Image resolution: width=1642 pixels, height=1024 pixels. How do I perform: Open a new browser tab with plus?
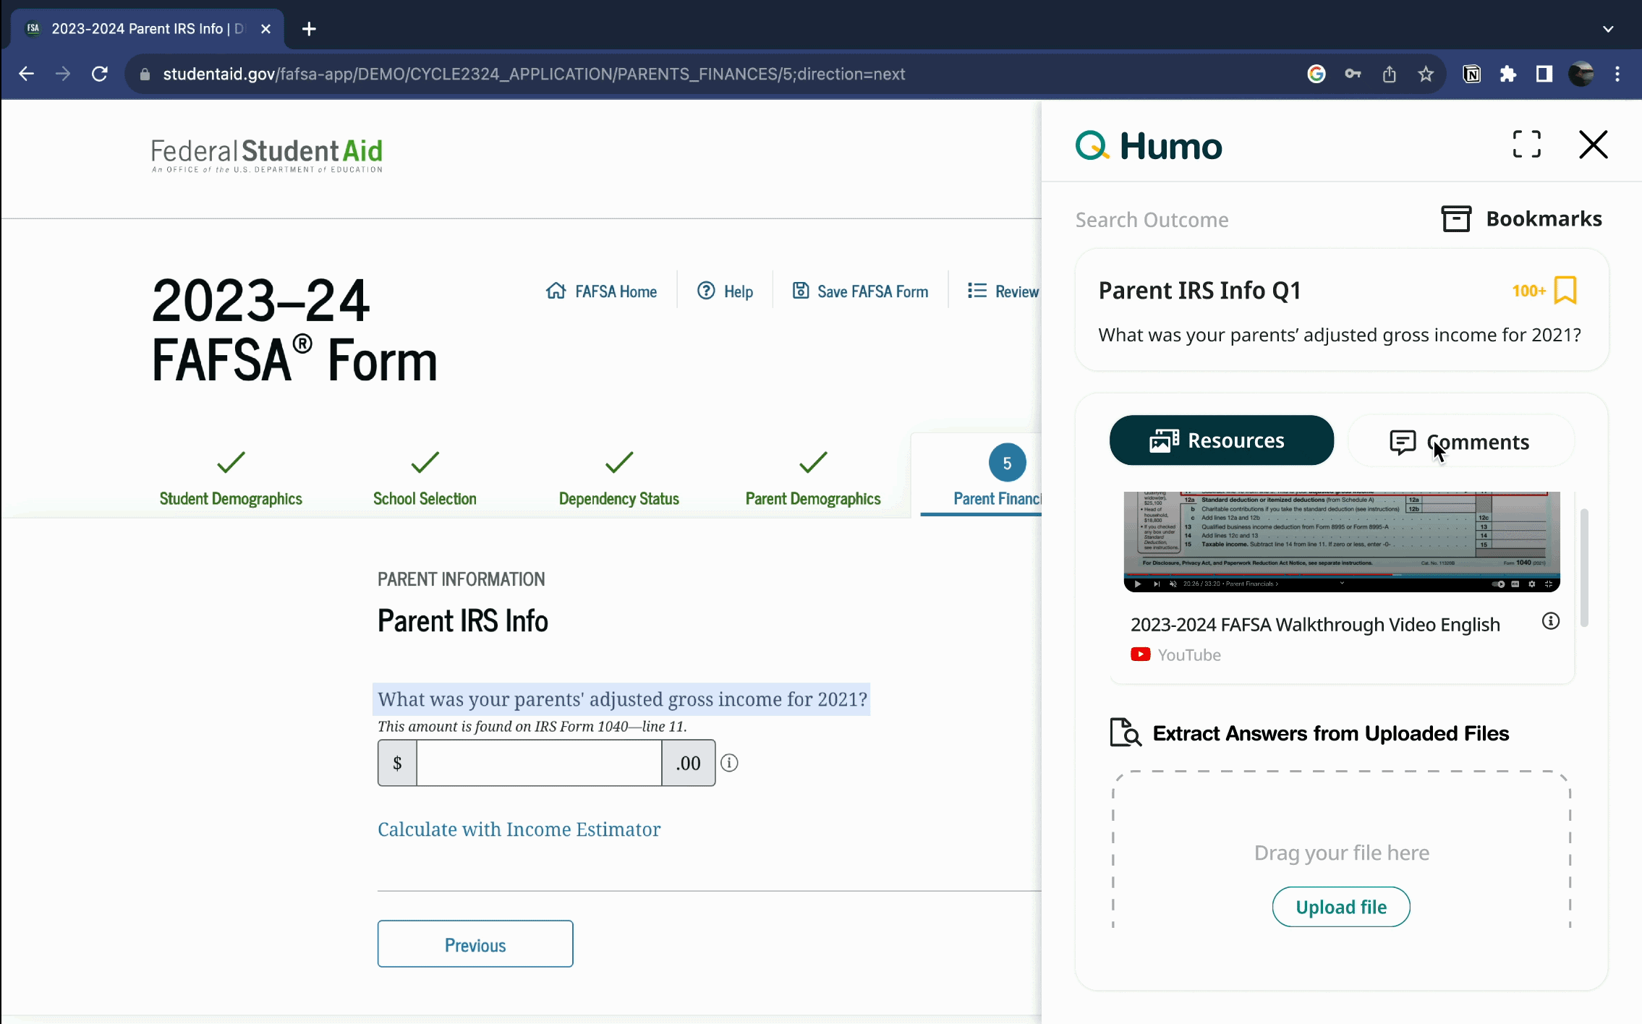click(309, 29)
